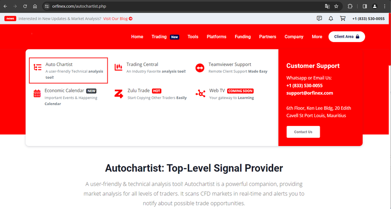Click the Teamviewer Support arrows icon
This screenshot has width=391, height=209.
[x=200, y=68]
